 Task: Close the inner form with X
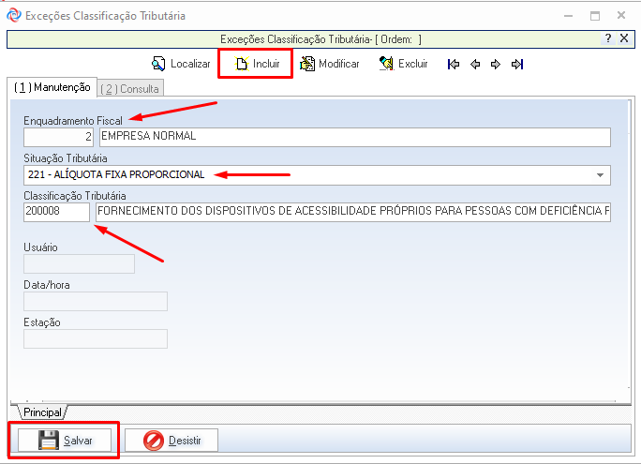pos(625,38)
